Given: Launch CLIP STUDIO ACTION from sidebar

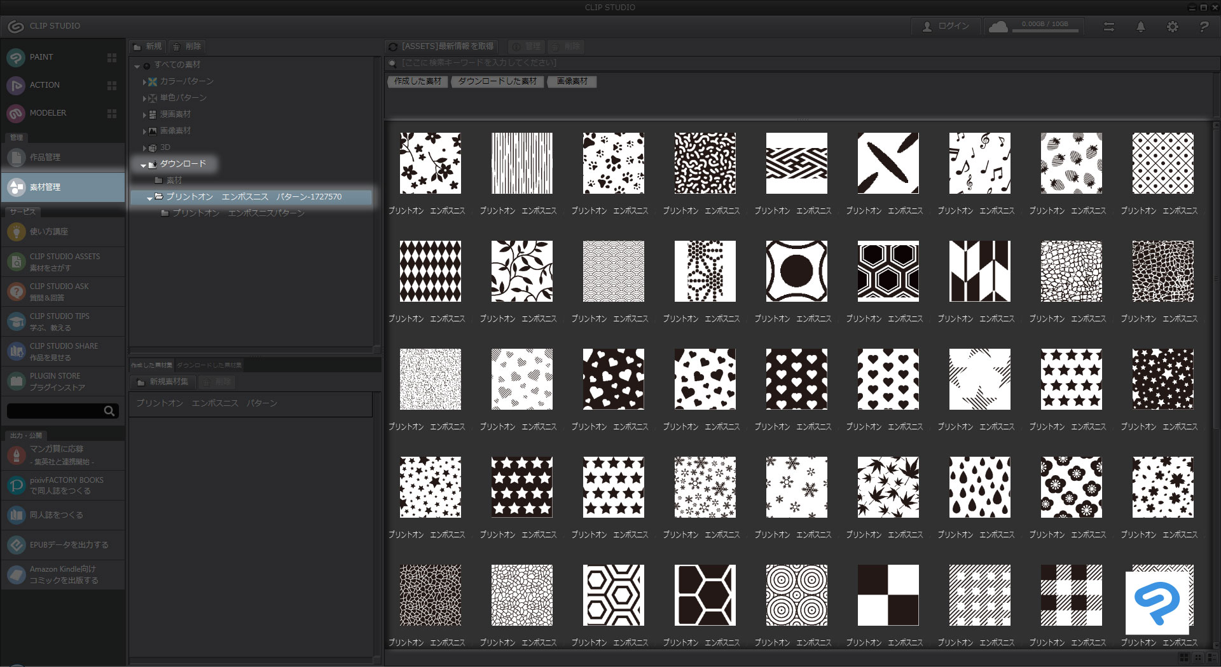Looking at the screenshot, I should (45, 85).
